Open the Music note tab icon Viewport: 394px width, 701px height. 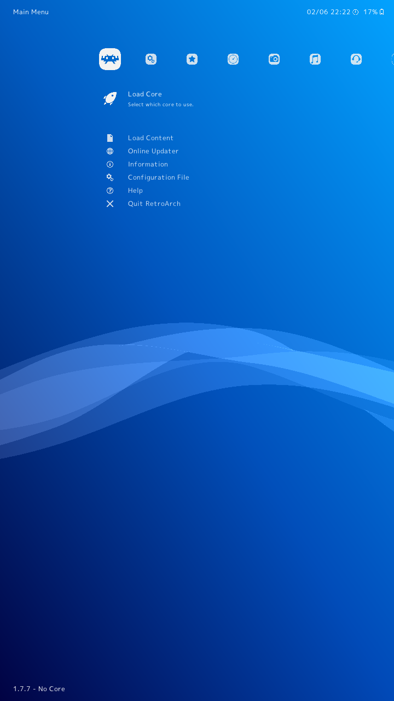[315, 59]
